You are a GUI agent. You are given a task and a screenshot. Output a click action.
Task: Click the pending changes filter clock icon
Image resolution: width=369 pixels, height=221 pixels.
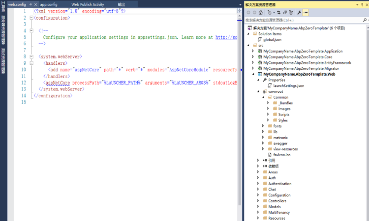coord(270,12)
